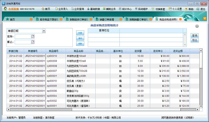Sort by the 进货金额 column header
Screen dimensions: 209x122
tap(180, 51)
